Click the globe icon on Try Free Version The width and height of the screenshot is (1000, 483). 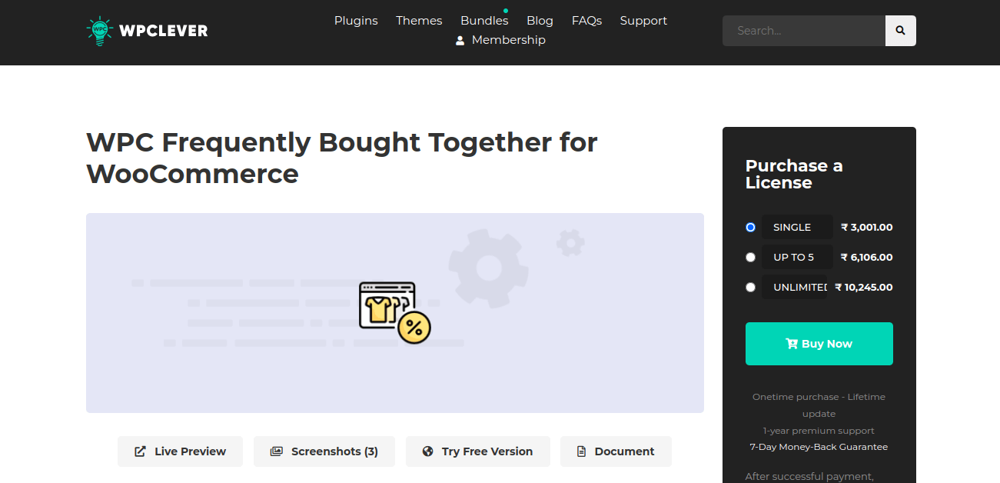coord(428,451)
